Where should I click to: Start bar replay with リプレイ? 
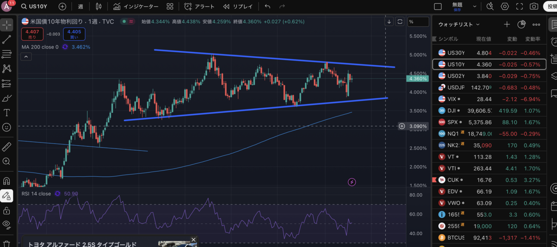coord(238,6)
